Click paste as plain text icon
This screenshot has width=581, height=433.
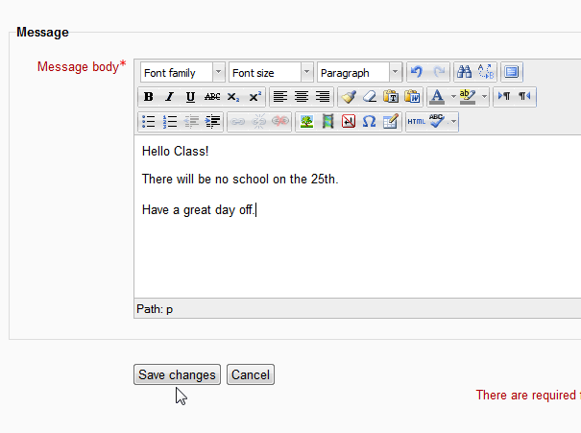(x=391, y=97)
